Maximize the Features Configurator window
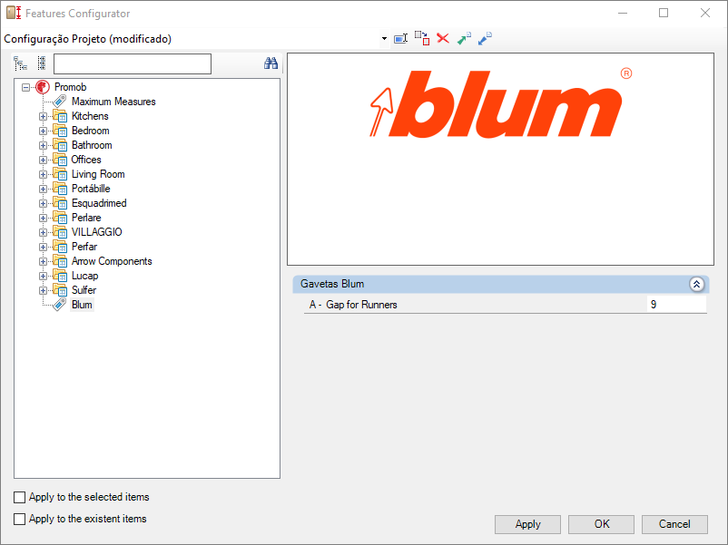 pos(664,13)
